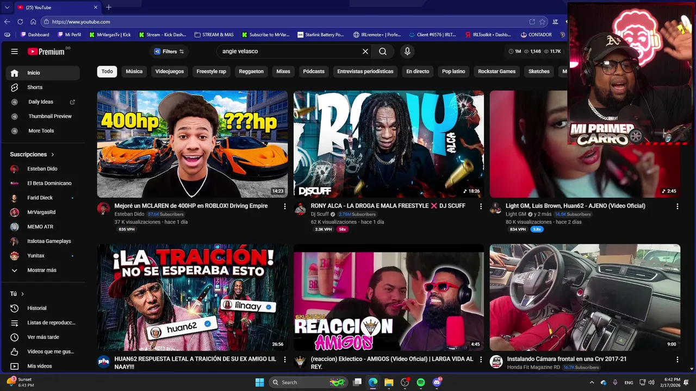The width and height of the screenshot is (696, 391).
Task: Open the Filters toggle button
Action: coord(169,52)
